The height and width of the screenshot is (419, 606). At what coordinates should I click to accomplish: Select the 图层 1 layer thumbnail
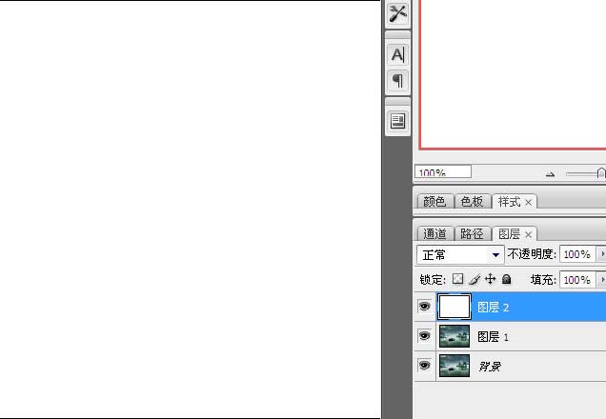pyautogui.click(x=454, y=336)
